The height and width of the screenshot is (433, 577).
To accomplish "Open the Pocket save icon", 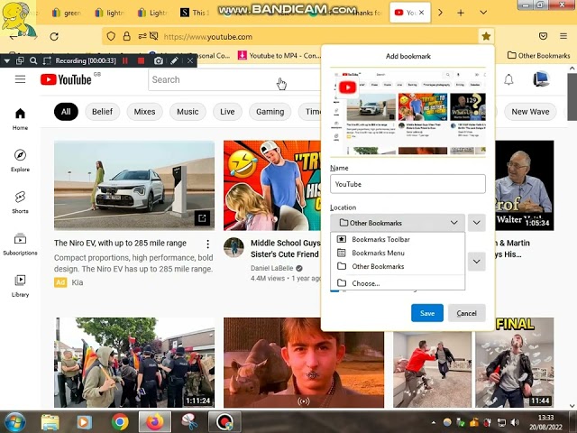I will tap(543, 36).
